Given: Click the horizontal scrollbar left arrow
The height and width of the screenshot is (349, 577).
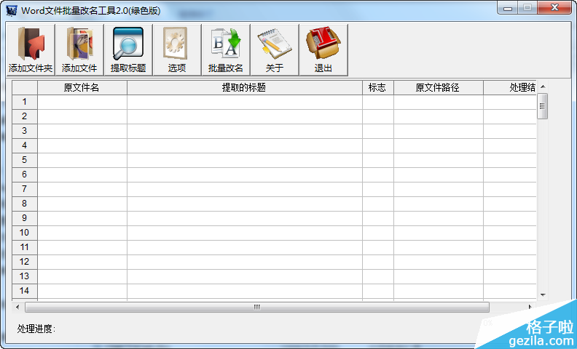Looking at the screenshot, I should (17, 307).
